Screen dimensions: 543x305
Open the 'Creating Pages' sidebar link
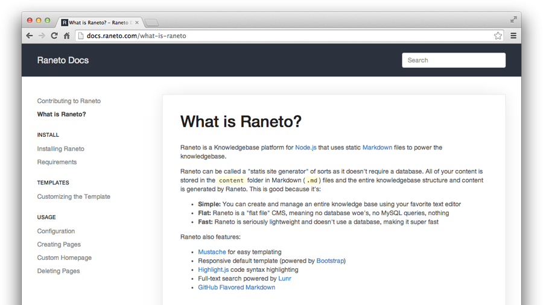click(x=59, y=244)
